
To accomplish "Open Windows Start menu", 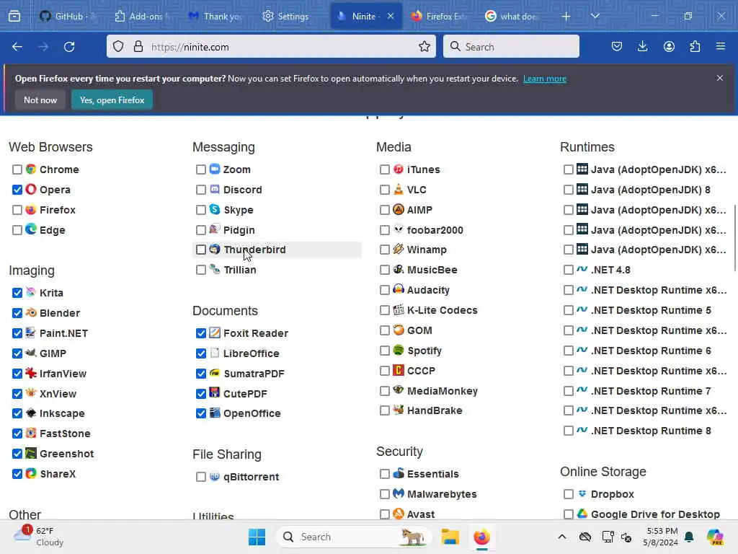I will [257, 537].
